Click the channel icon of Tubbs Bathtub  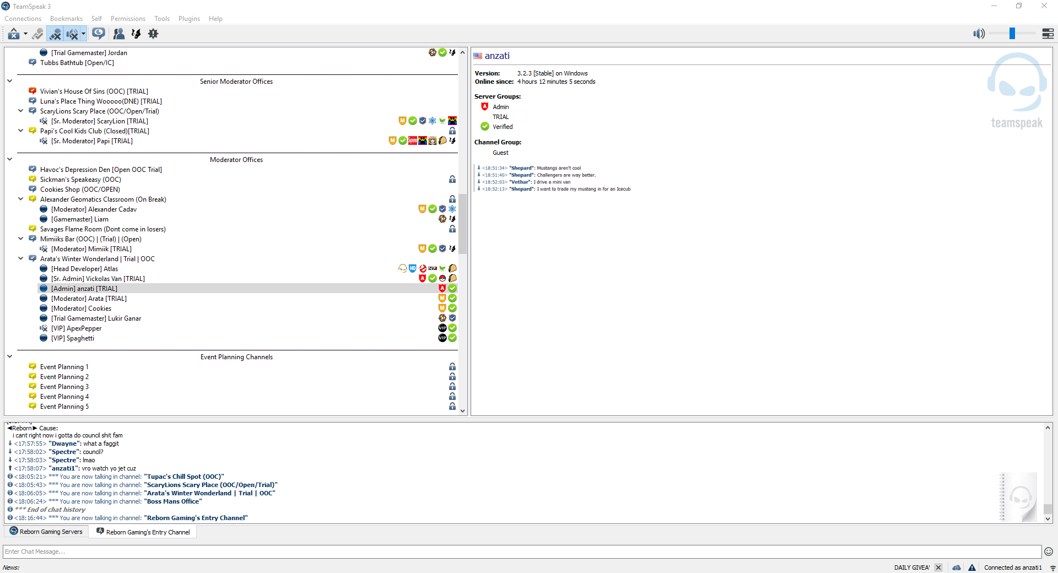[33, 63]
